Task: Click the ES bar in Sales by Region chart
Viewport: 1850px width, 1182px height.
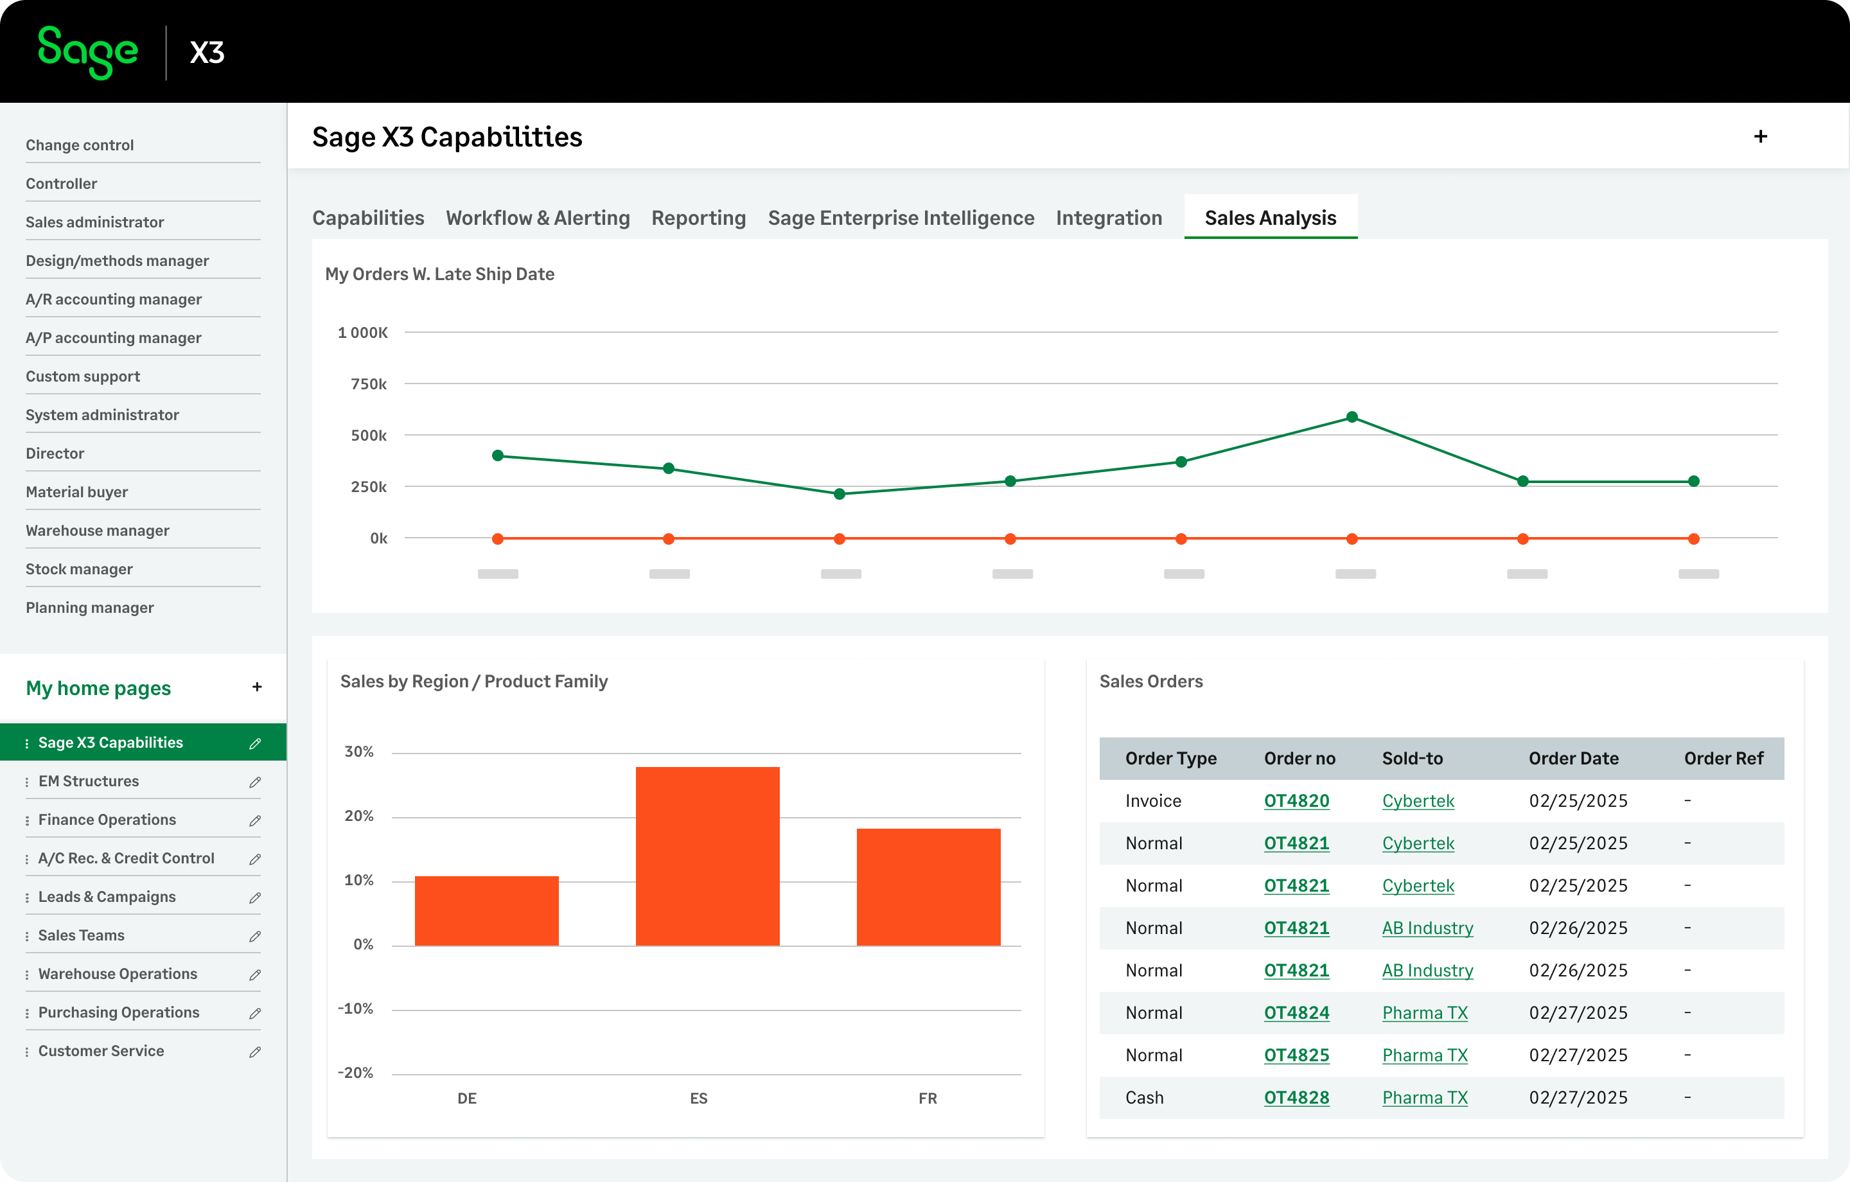Action: pyautogui.click(x=708, y=856)
